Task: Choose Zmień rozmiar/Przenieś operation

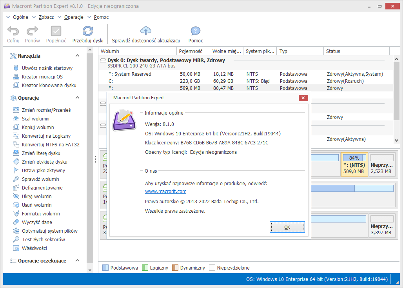Action: pos(46,110)
